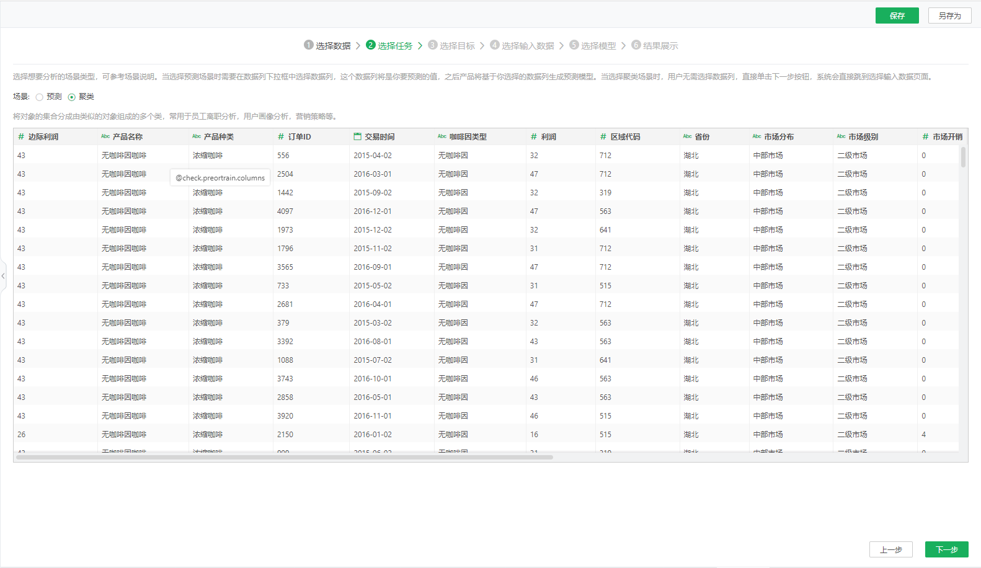This screenshot has height=568, width=981.
Task: Click the number type icon beside 边际利润
Action: click(21, 136)
